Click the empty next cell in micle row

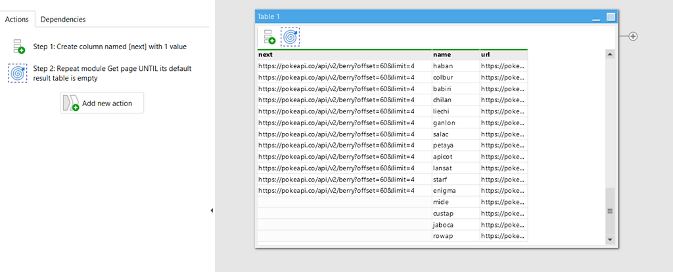(344, 202)
